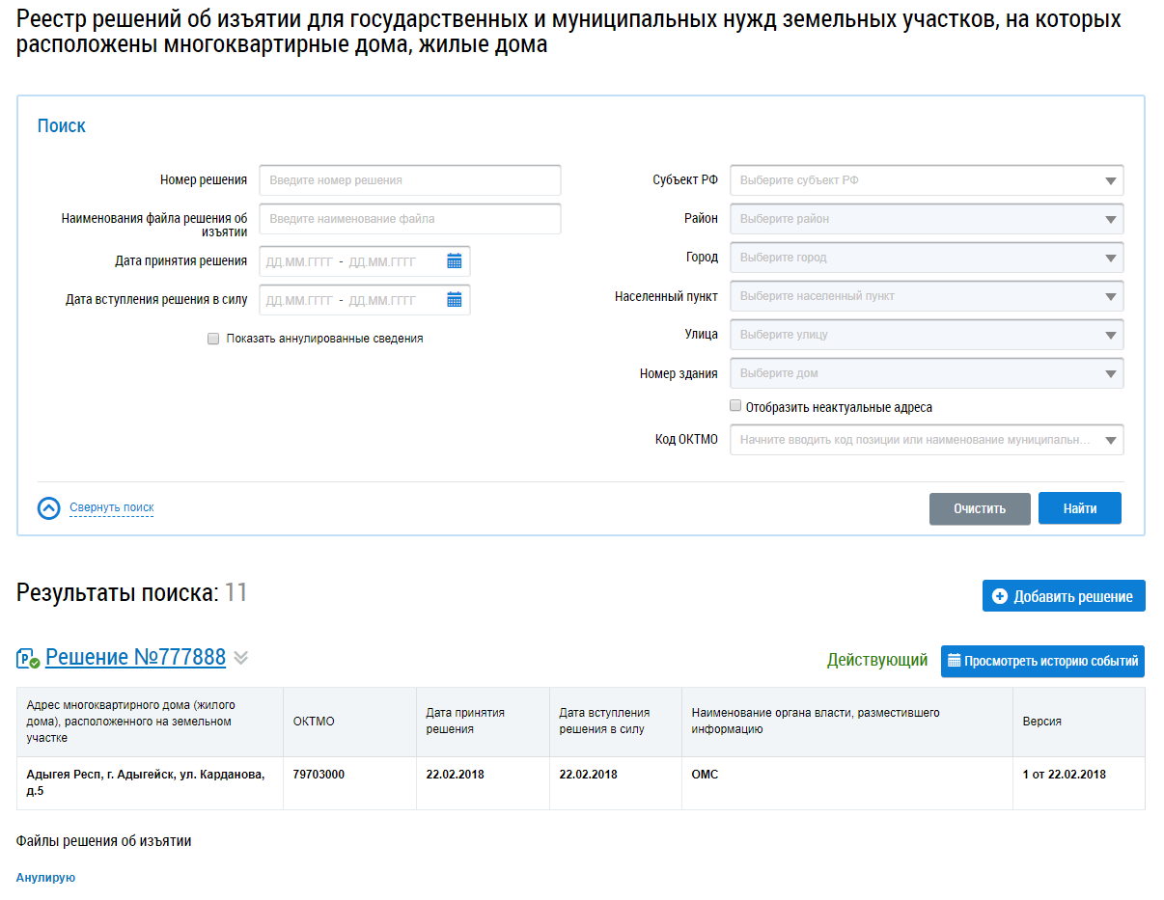Tick the Отобразить неактуальные адреса checkbox
The width and height of the screenshot is (1164, 900).
click(735, 406)
